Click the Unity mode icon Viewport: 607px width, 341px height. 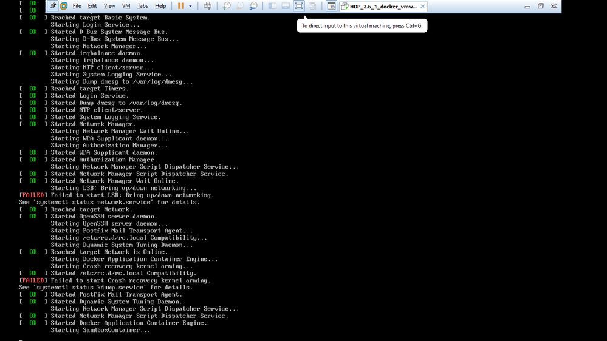coord(312,6)
